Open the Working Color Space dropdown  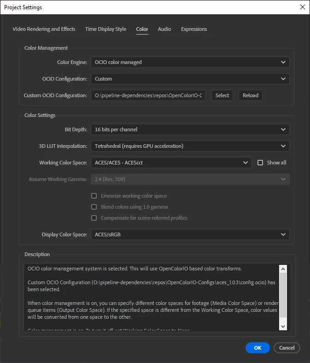tap(171, 163)
